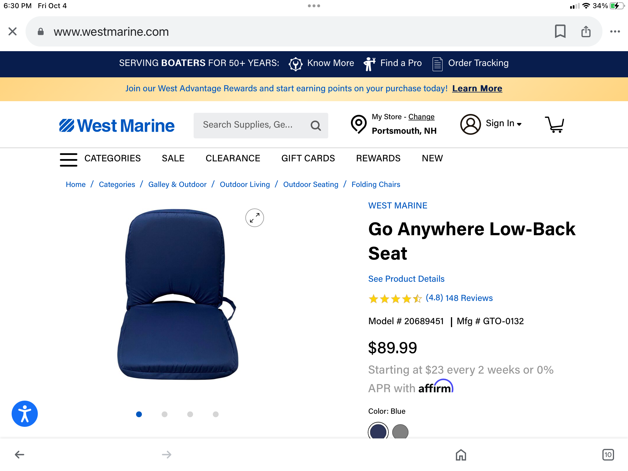Open the Clearance menu item
Screen dimensions: 628x471
pyautogui.click(x=233, y=158)
